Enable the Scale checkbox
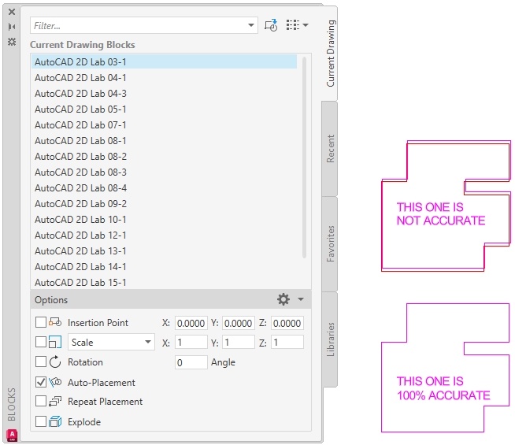This screenshot has height=445, width=515. coord(41,342)
